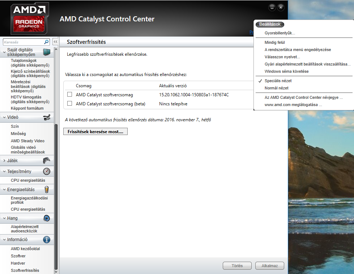The height and width of the screenshot is (274, 354).
Task: Open HDTV támogatás item
Action: pyautogui.click(x=30, y=100)
